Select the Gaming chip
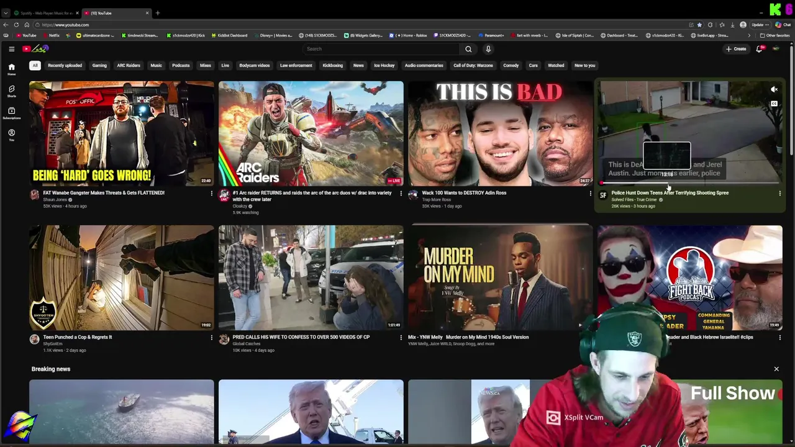Image resolution: width=795 pixels, height=447 pixels. point(99,65)
